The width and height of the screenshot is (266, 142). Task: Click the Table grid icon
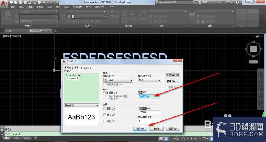pos(192,14)
